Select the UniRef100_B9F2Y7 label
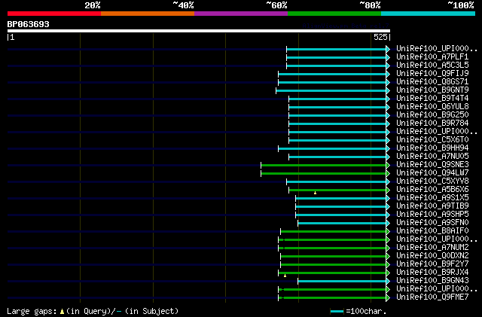The image size is (482, 317). click(432, 264)
